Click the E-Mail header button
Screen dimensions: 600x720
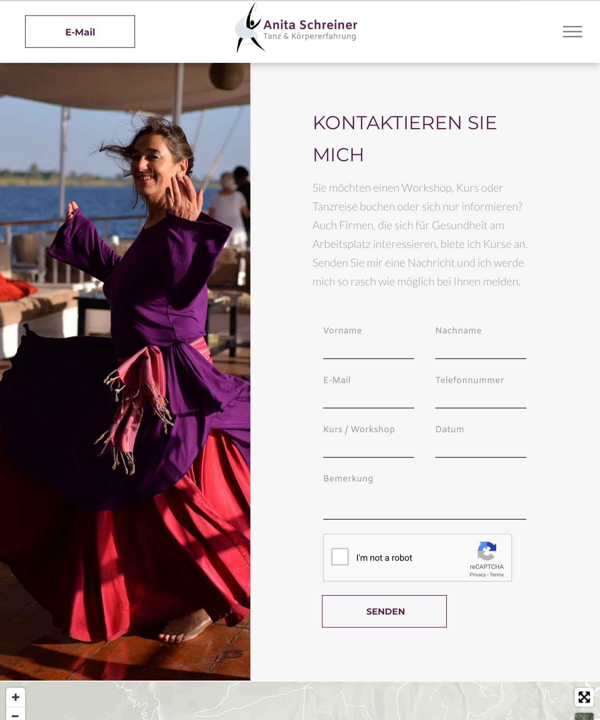pyautogui.click(x=80, y=32)
